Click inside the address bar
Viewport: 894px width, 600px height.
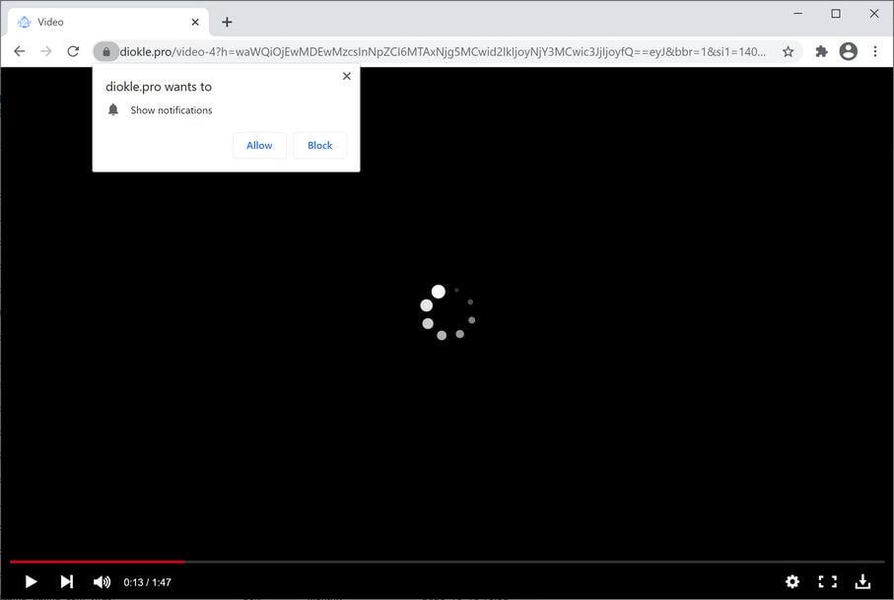click(444, 51)
